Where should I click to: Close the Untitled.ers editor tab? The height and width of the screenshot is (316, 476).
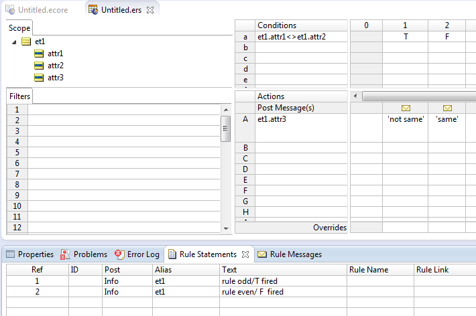coord(150,10)
